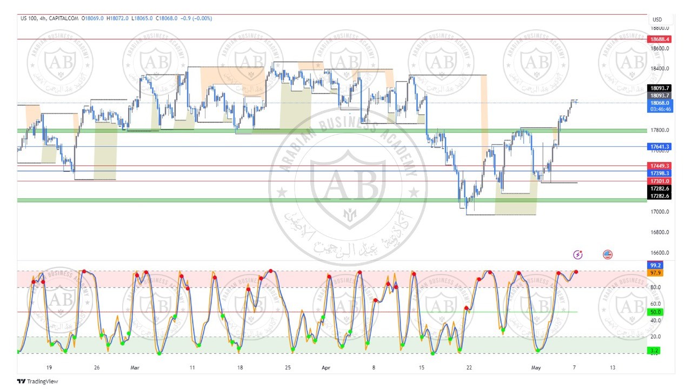Select the orange stochastic value 97.9
This screenshot has width=692, height=389.
coord(655,273)
